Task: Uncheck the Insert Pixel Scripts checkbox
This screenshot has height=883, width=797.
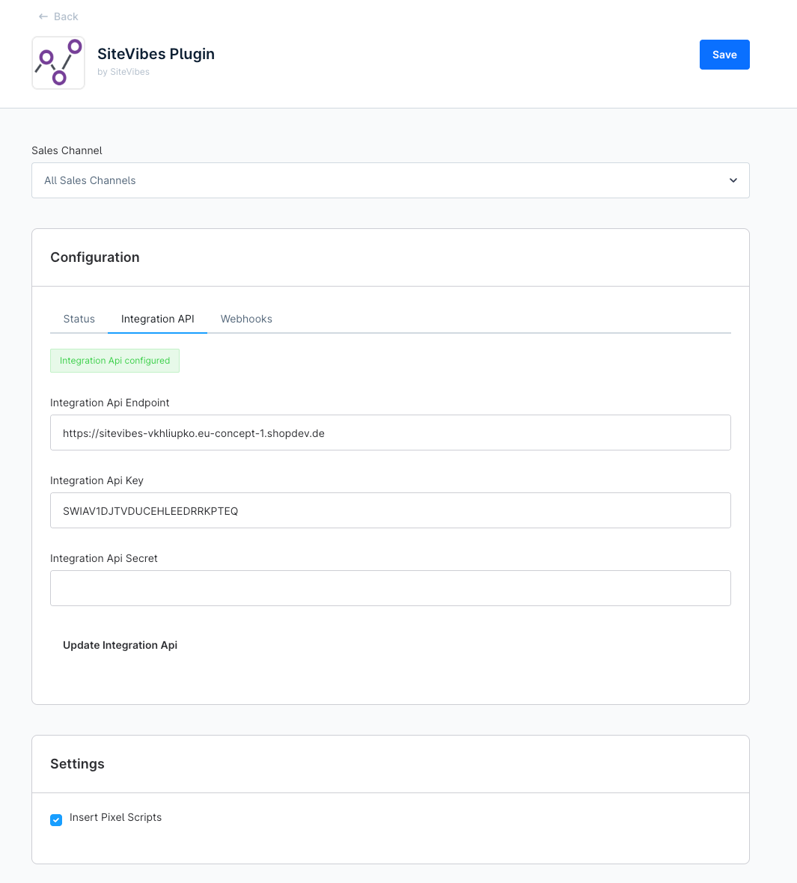Action: [x=56, y=820]
